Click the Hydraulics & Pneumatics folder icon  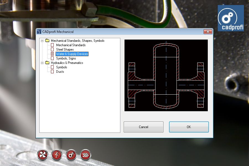(47, 63)
